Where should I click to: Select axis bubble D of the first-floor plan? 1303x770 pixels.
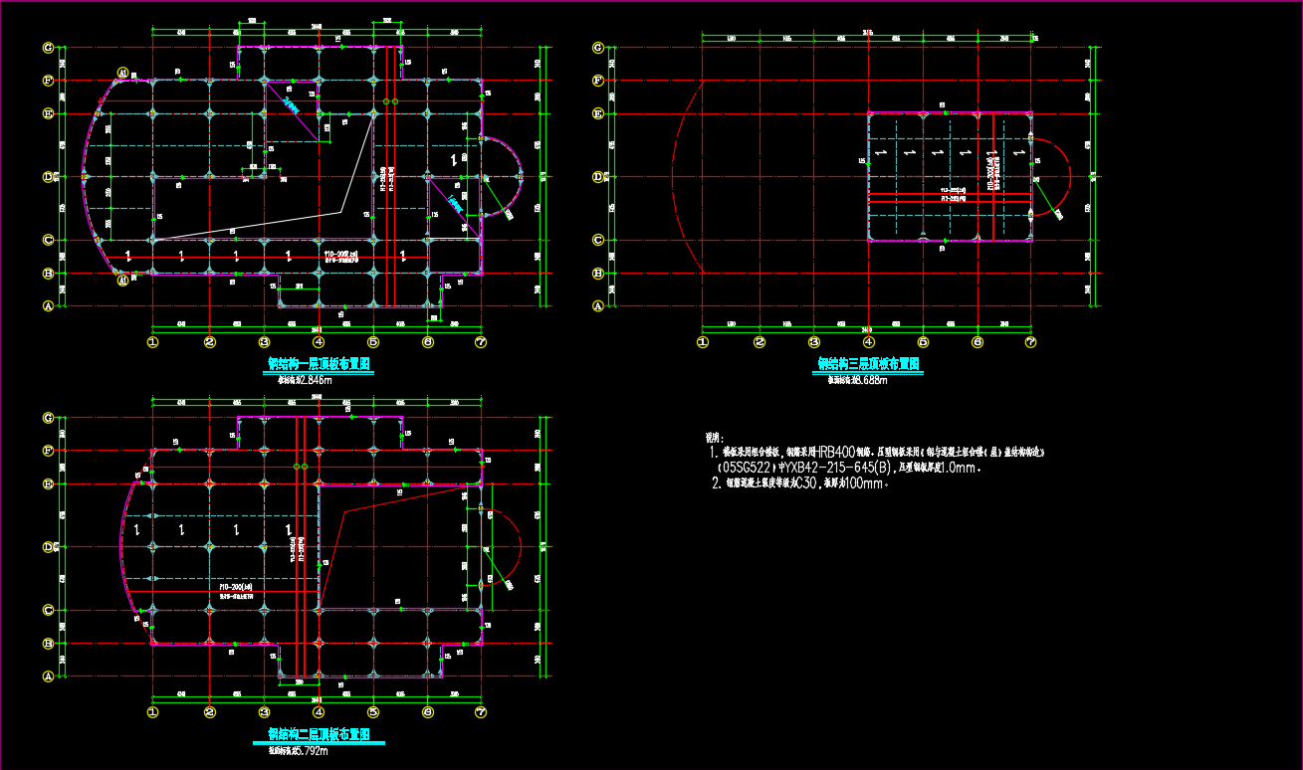[x=47, y=177]
